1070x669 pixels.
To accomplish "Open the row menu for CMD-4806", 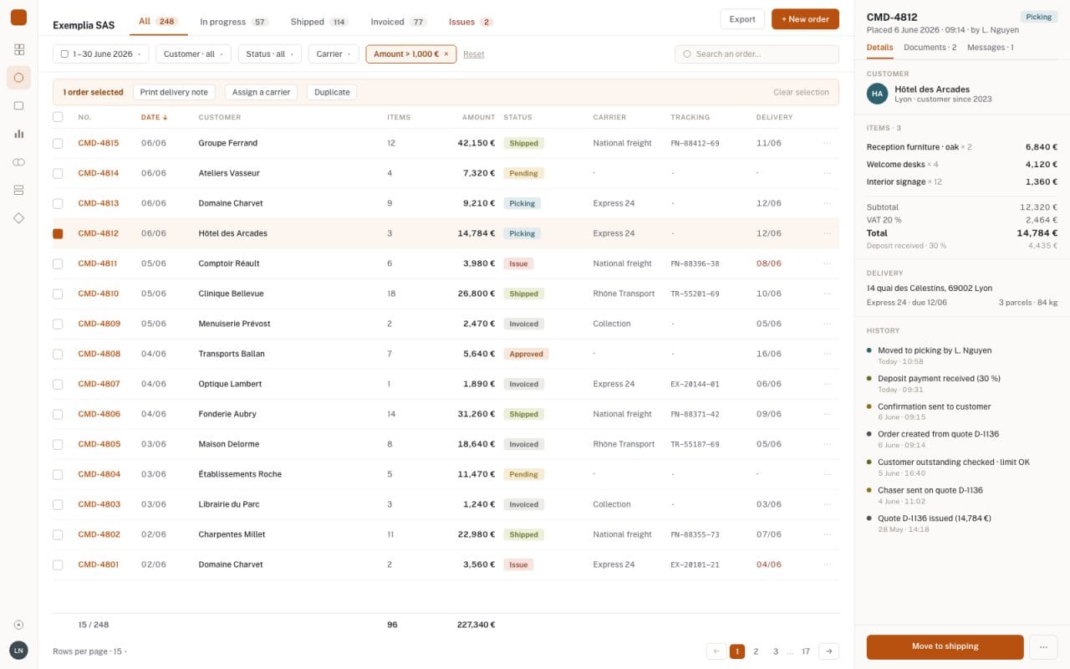I will tap(828, 414).
